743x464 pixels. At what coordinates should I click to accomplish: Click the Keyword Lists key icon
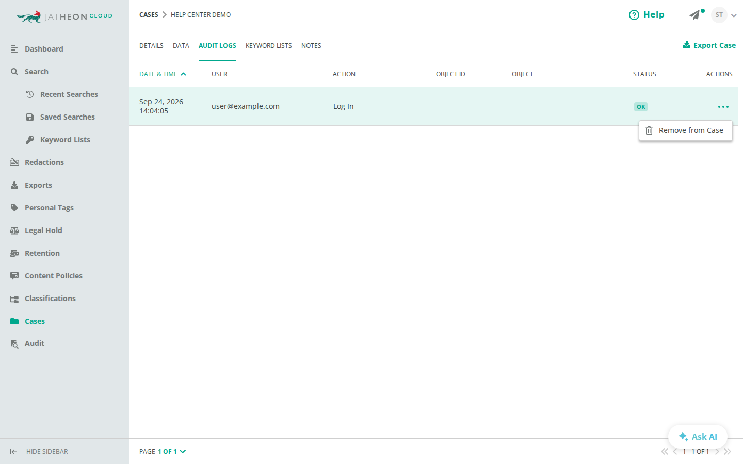pyautogui.click(x=30, y=140)
